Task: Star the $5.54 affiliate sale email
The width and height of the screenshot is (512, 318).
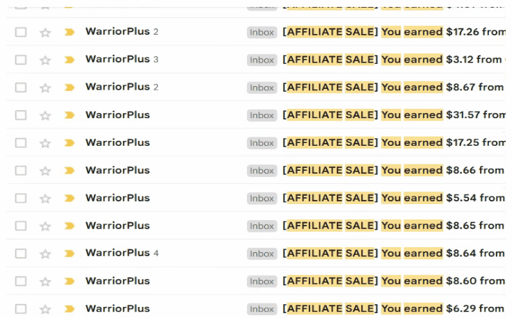Action: click(45, 199)
